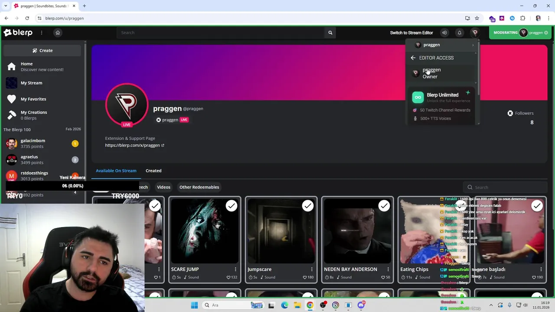Play the Jumpscare thumbnail
Viewport: 555px width, 312px height.
tap(281, 231)
